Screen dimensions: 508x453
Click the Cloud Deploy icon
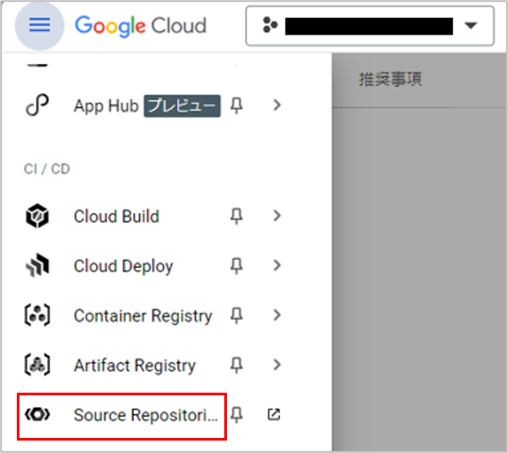click(x=37, y=265)
